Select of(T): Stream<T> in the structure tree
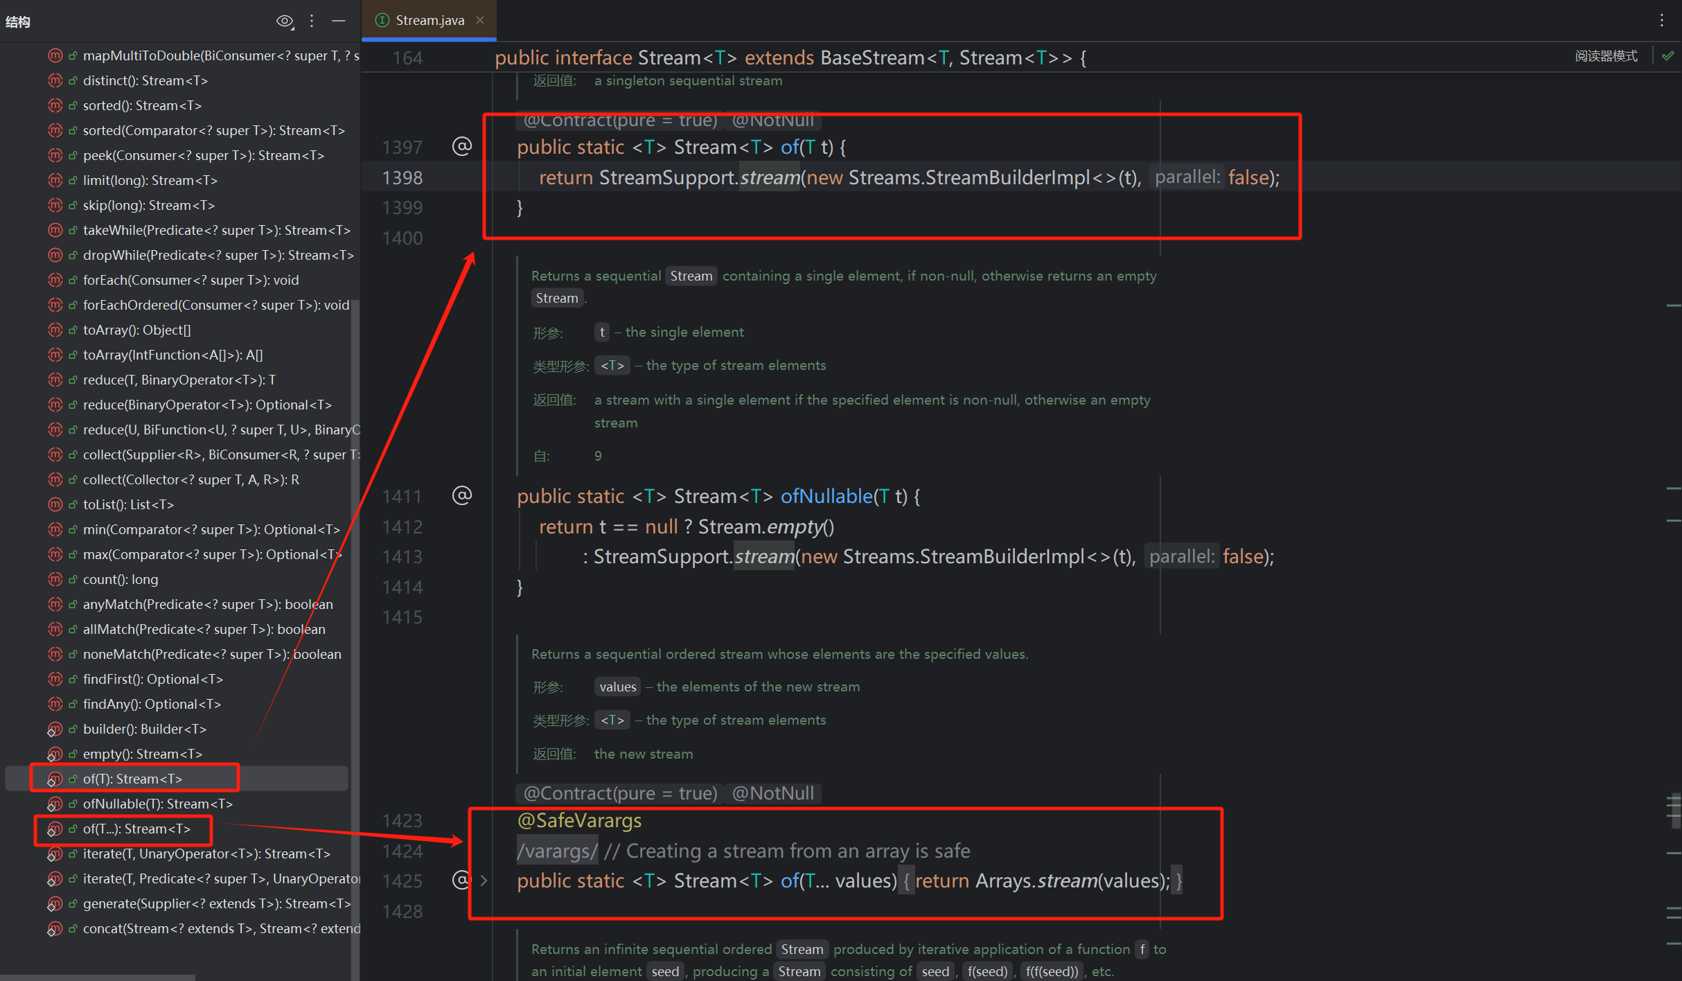This screenshot has height=981, width=1682. coord(132,779)
